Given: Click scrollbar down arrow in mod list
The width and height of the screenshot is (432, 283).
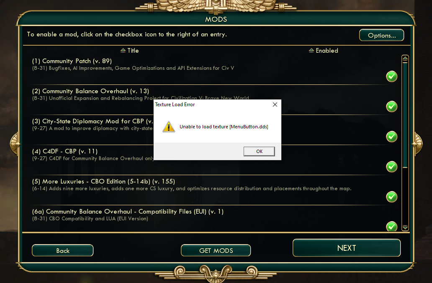Looking at the screenshot, I should click(x=405, y=228).
